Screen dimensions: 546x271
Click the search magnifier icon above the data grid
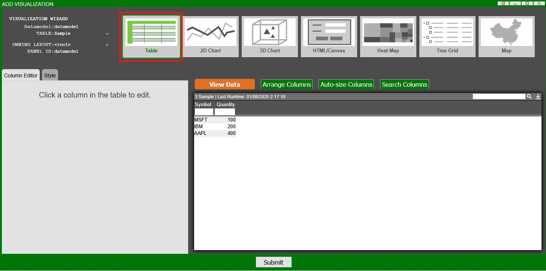[529, 96]
